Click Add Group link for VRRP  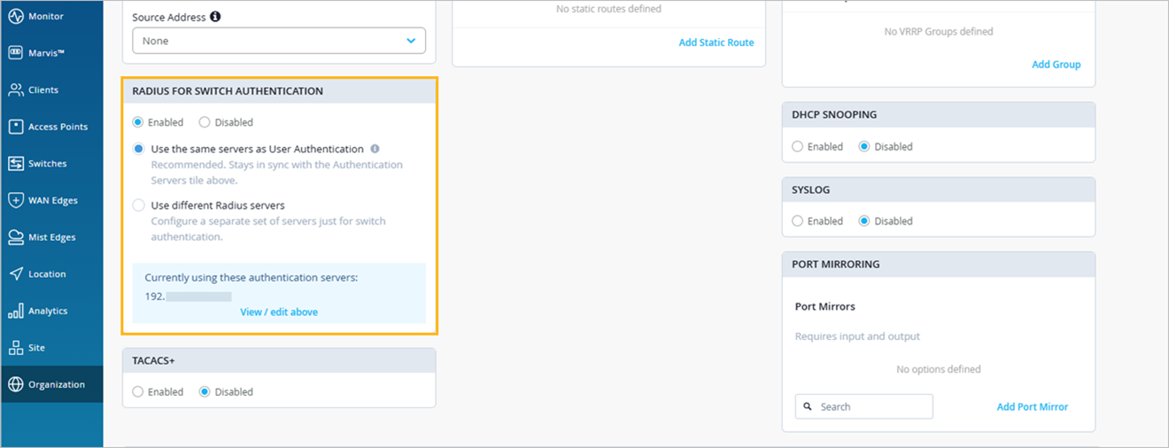point(1057,65)
